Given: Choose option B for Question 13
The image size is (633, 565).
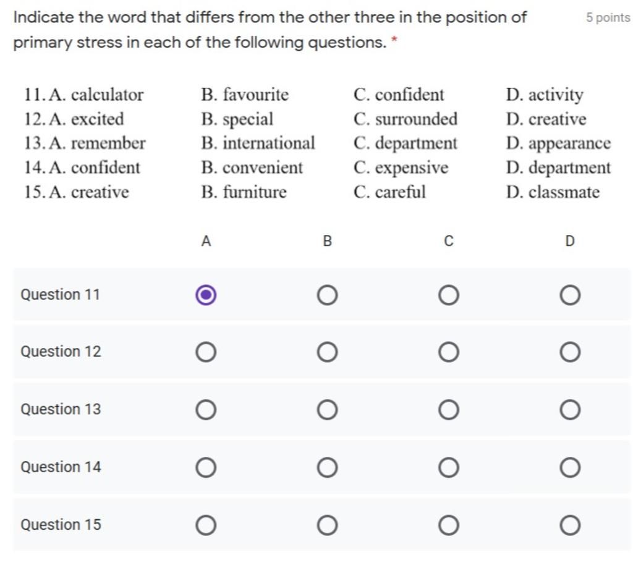Looking at the screenshot, I should coord(328,410).
